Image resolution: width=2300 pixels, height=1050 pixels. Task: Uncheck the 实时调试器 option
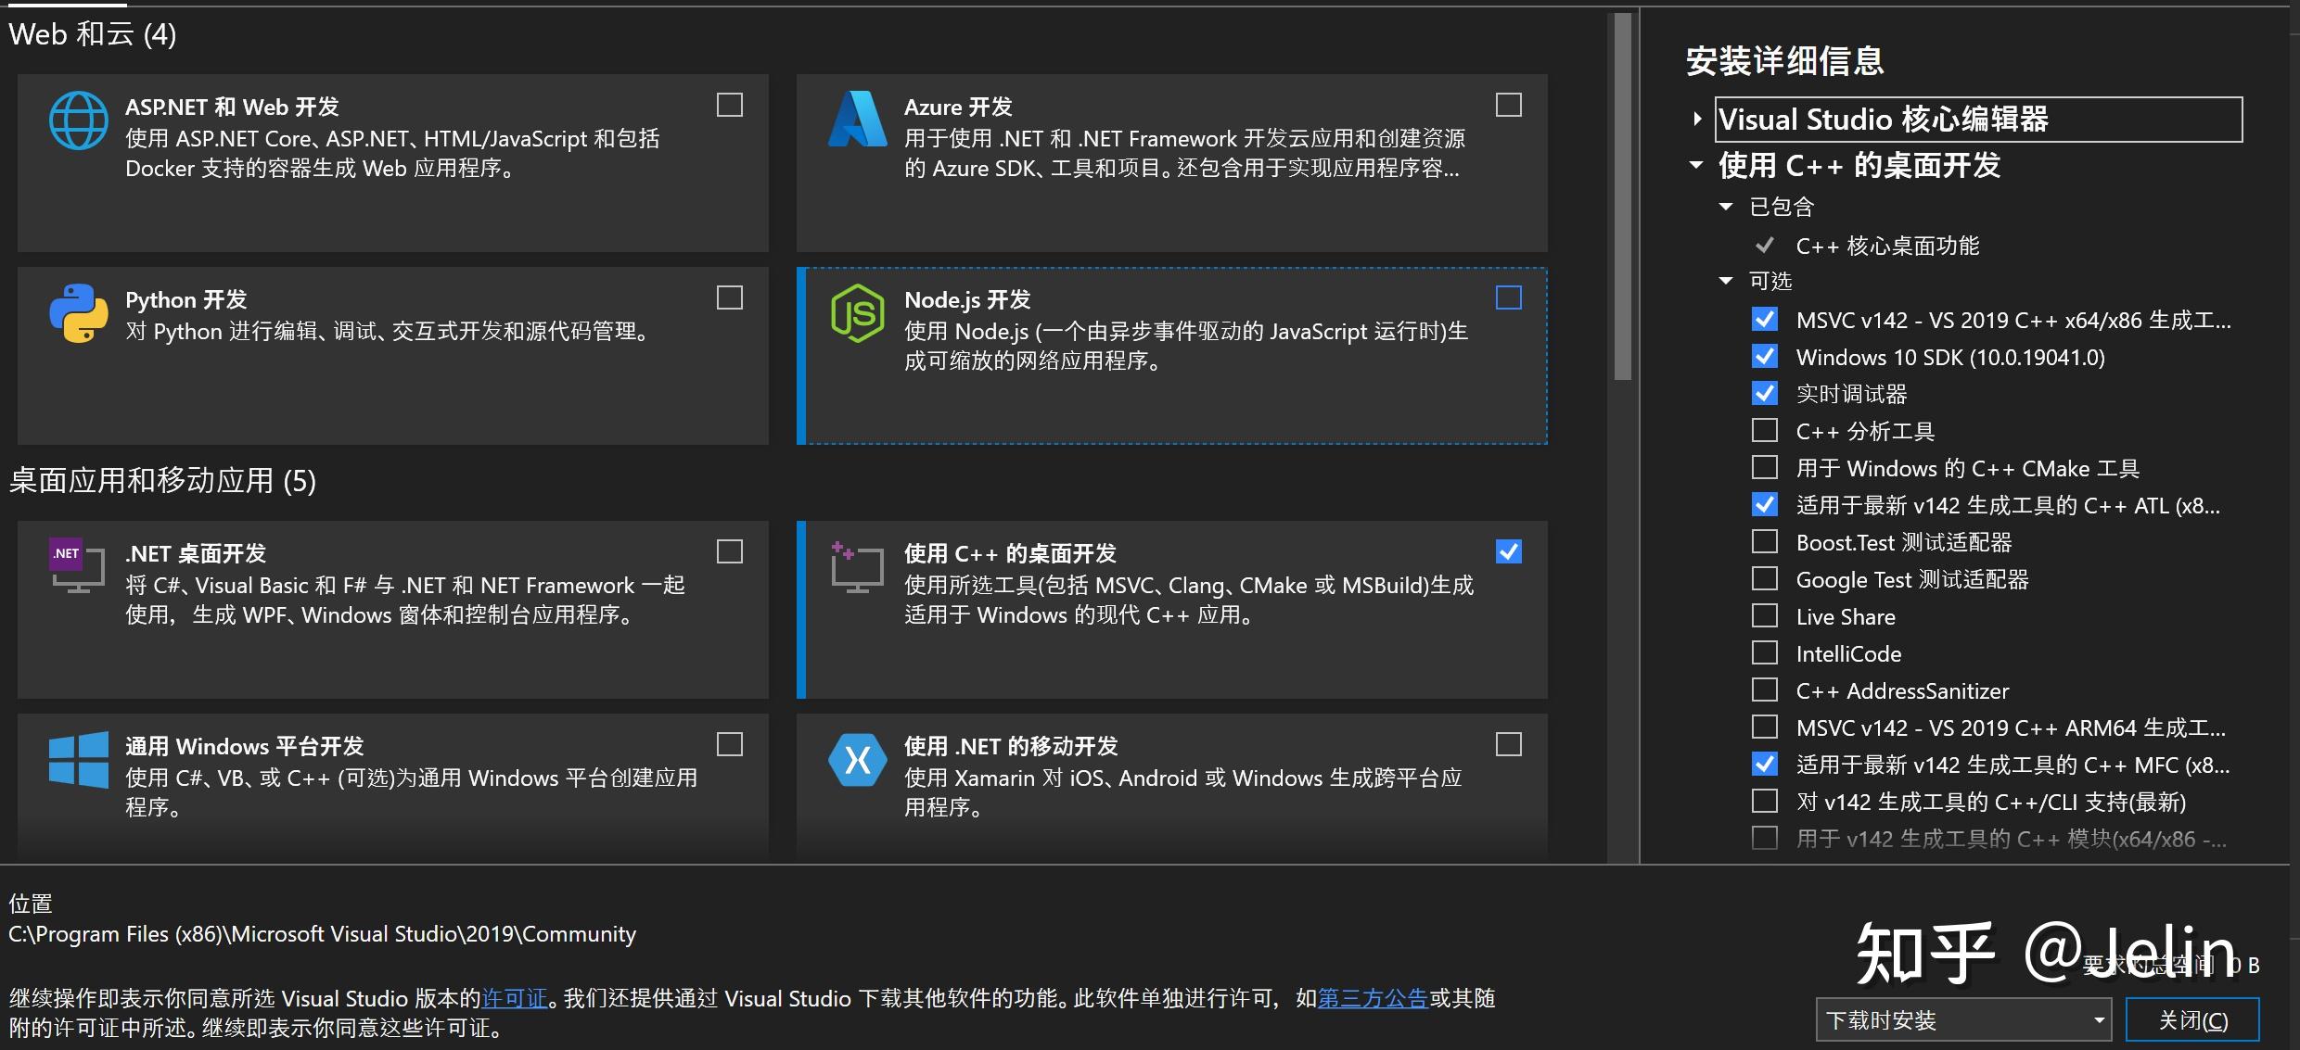1765,394
